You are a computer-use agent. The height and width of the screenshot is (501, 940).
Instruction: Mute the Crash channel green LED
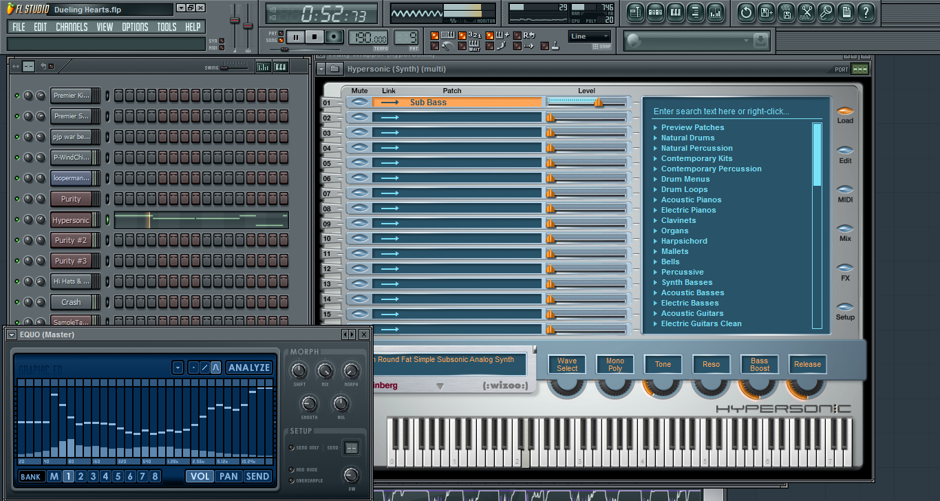coord(17,302)
